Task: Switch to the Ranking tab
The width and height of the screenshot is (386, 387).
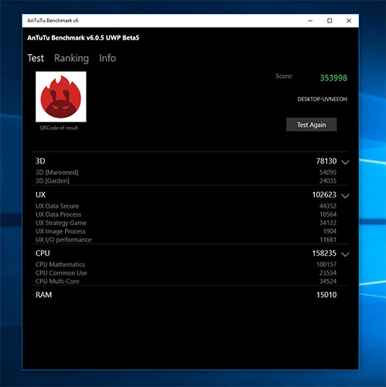Action: [71, 58]
